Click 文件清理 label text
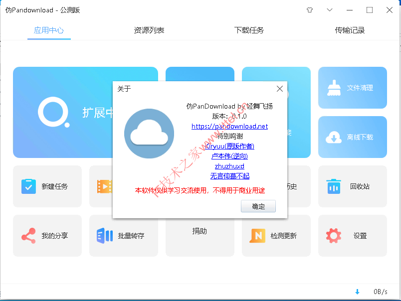This screenshot has height=301, width=401. coord(360,88)
